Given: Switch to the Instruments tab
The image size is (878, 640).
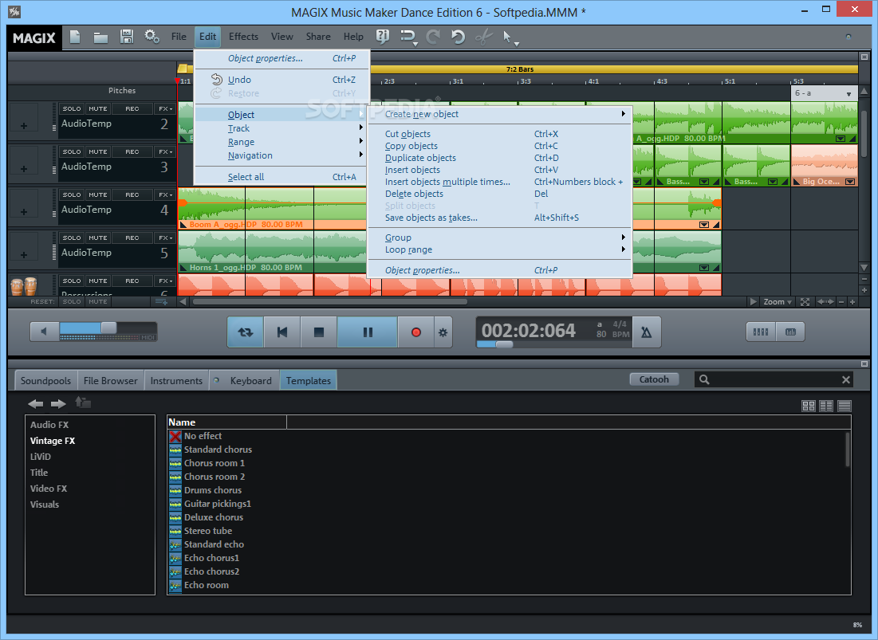Looking at the screenshot, I should coord(176,380).
